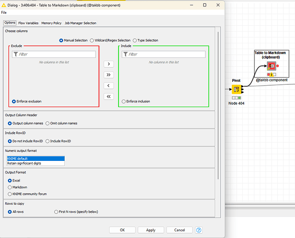Select the Pivot node icon
The image size is (295, 238).
pyautogui.click(x=236, y=89)
